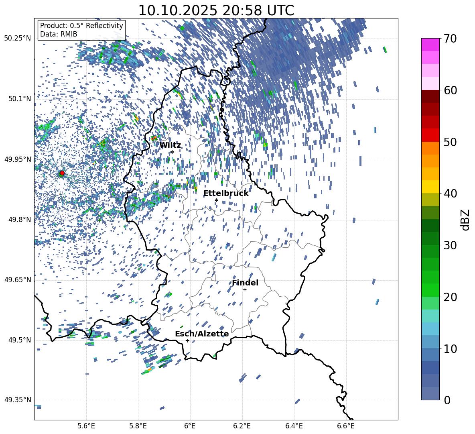Click the Wiltz city label

[x=170, y=145]
